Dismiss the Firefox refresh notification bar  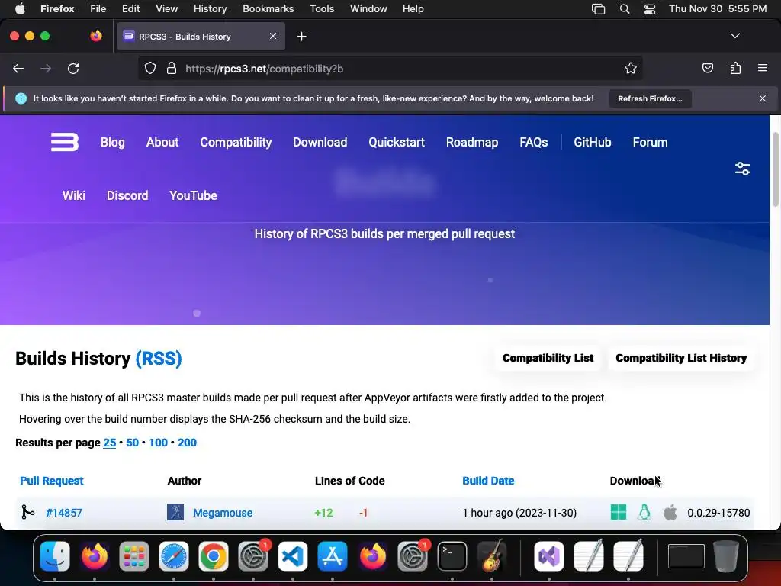[x=763, y=98]
